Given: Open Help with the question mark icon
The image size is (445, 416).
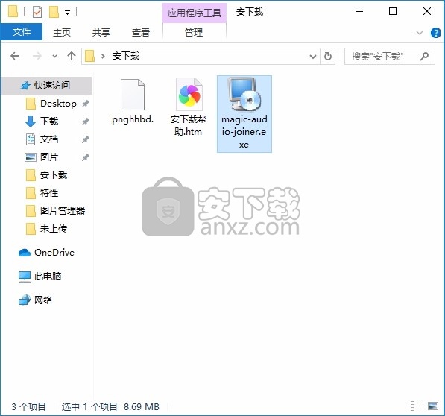Looking at the screenshot, I should tap(435, 33).
